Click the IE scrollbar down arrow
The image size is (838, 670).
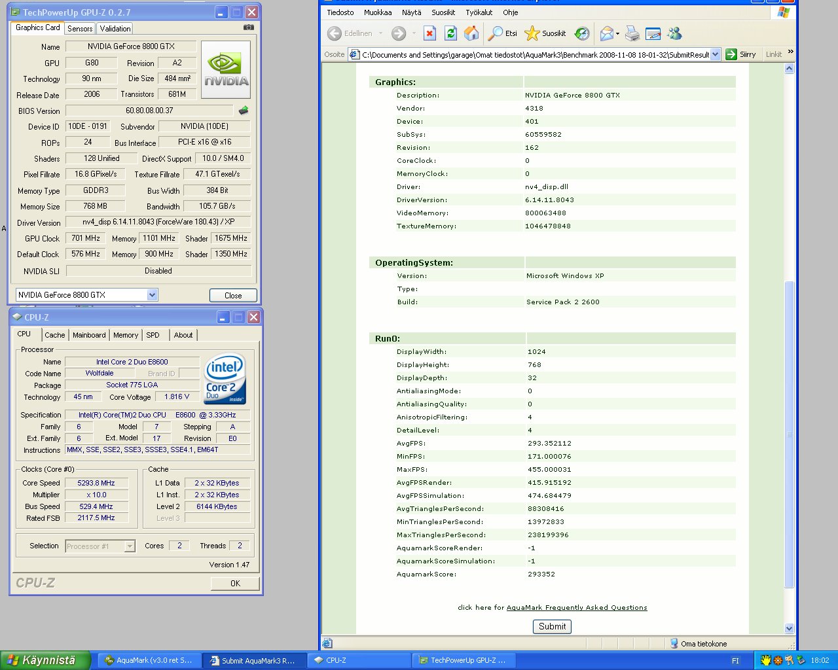tap(789, 628)
